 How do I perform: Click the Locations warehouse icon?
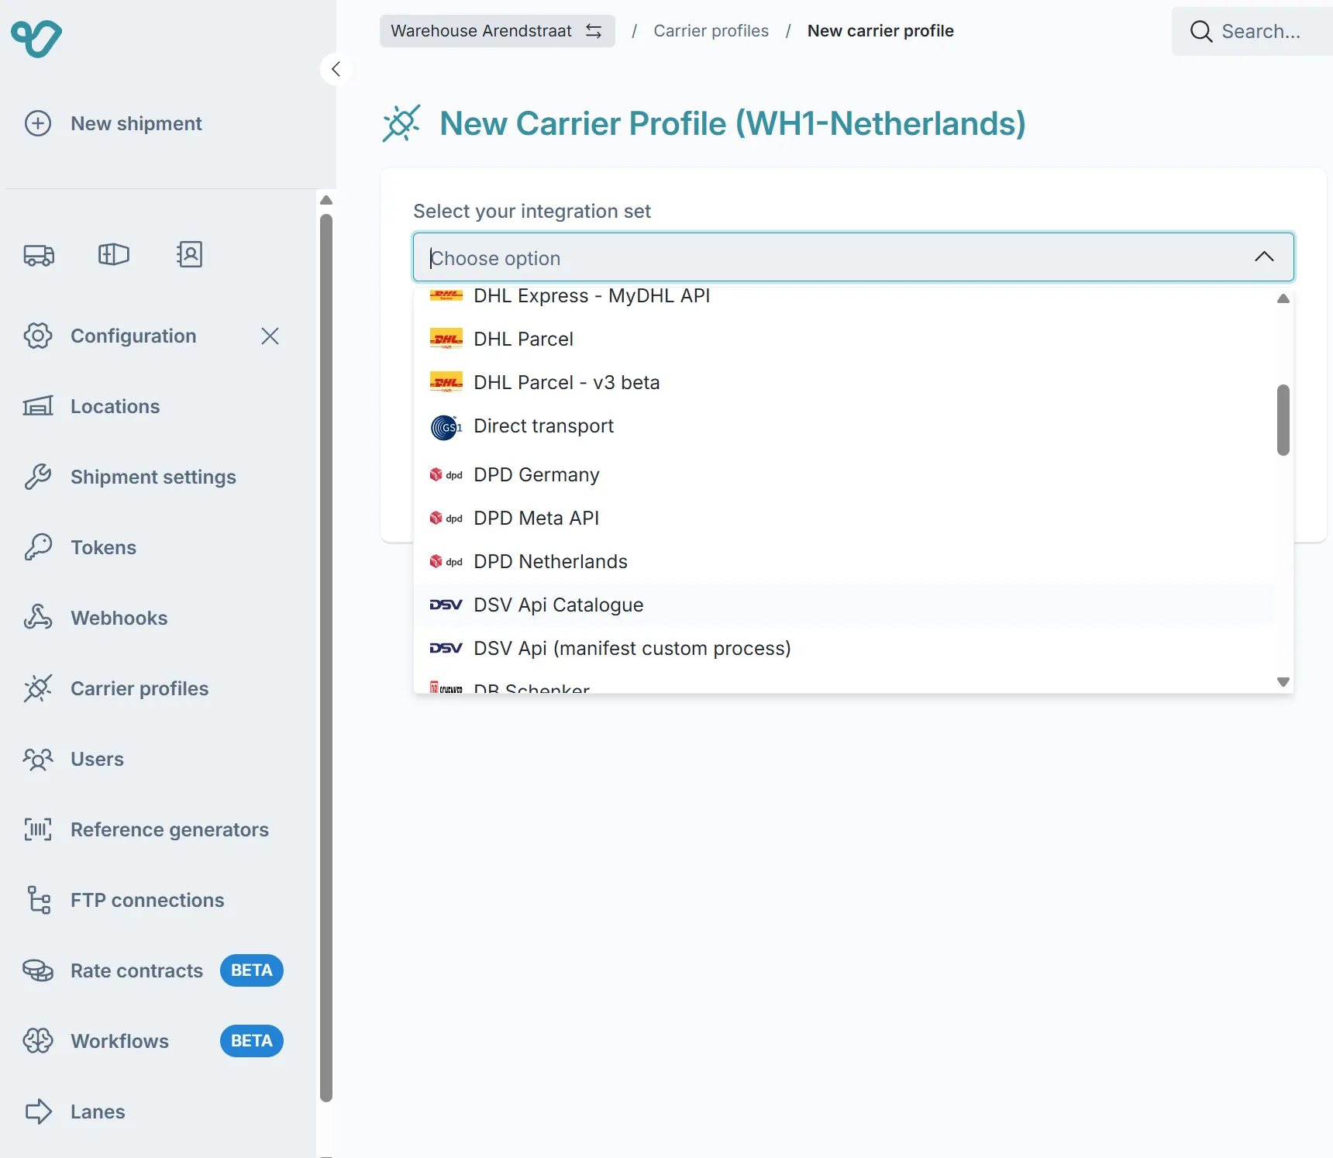tap(38, 406)
